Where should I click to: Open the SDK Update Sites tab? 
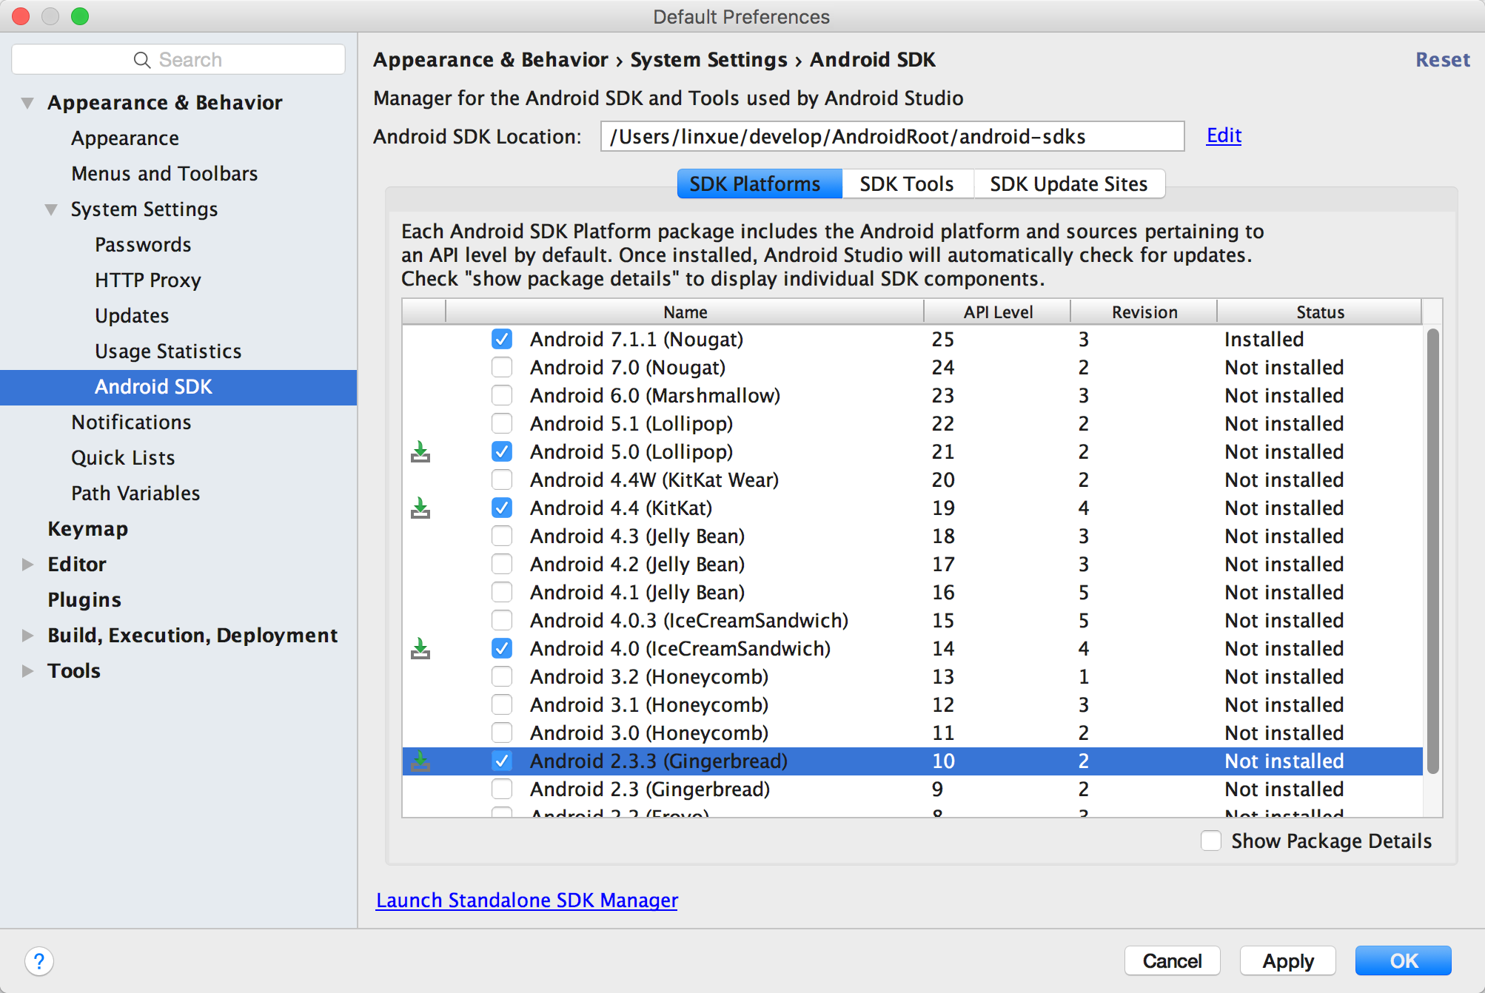click(1069, 184)
